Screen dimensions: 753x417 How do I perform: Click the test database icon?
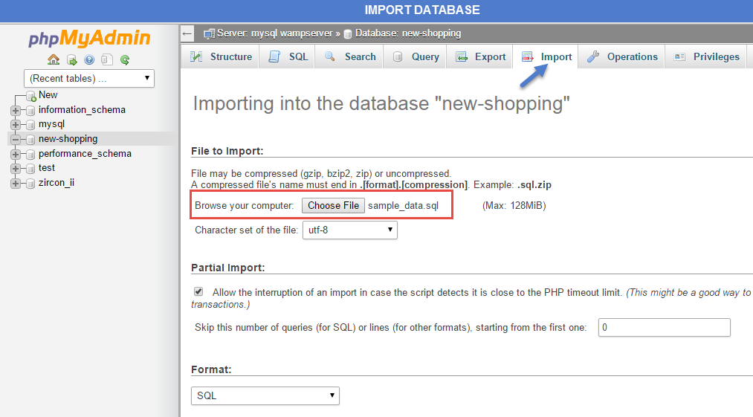coord(30,169)
